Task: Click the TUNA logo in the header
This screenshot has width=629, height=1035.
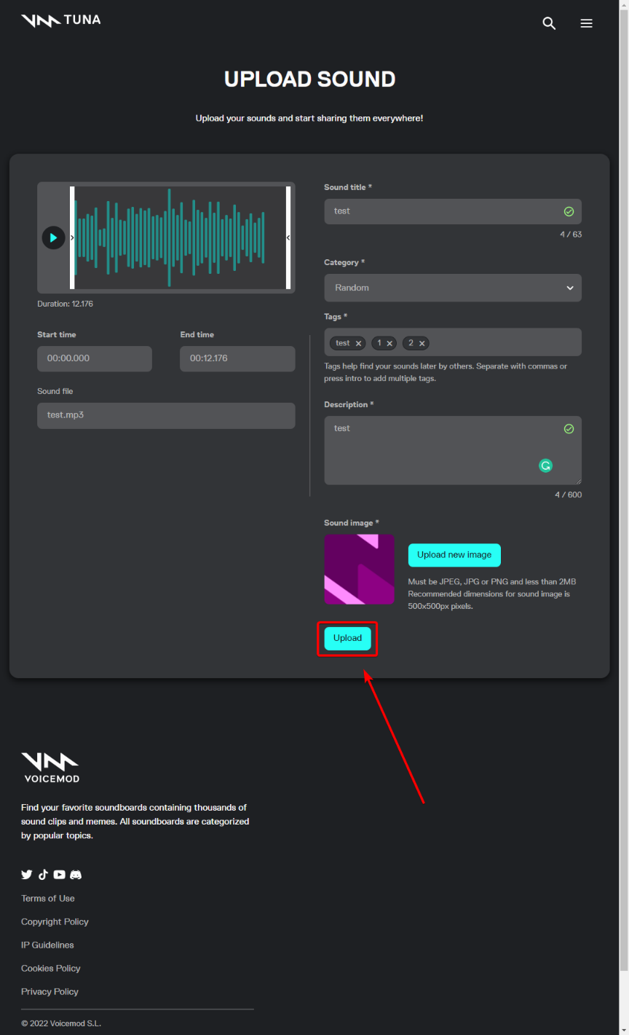Action: (60, 20)
